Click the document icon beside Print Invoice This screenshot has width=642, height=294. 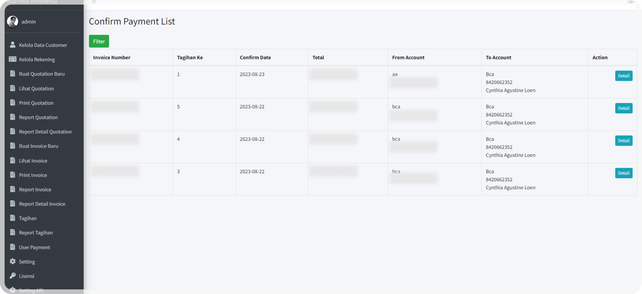12,175
